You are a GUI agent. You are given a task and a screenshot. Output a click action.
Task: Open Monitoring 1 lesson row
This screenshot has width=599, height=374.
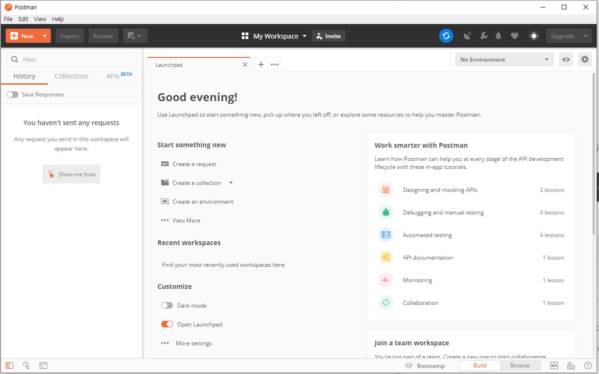coord(471,280)
